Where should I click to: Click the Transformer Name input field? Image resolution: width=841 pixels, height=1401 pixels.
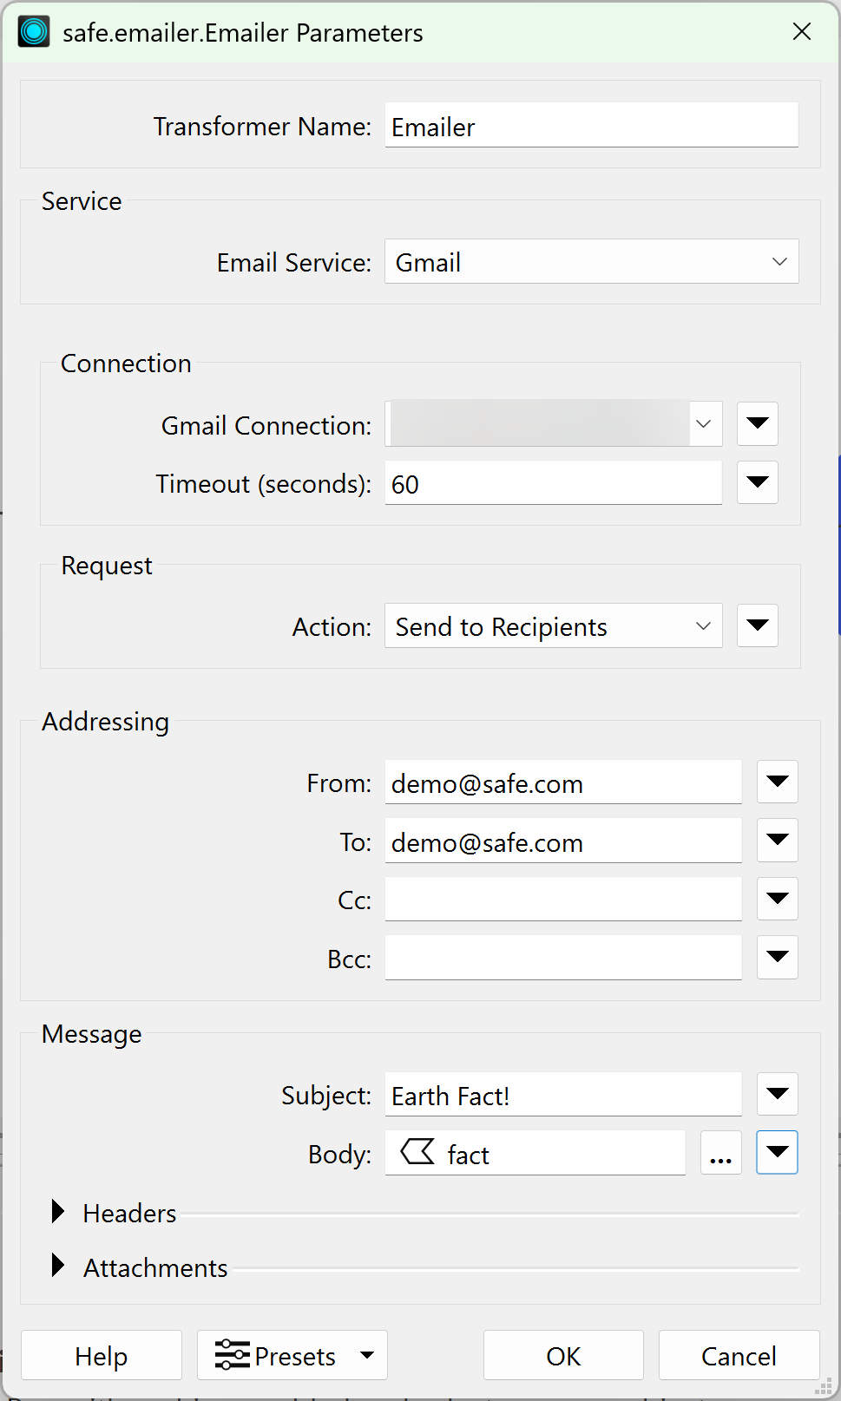click(591, 126)
